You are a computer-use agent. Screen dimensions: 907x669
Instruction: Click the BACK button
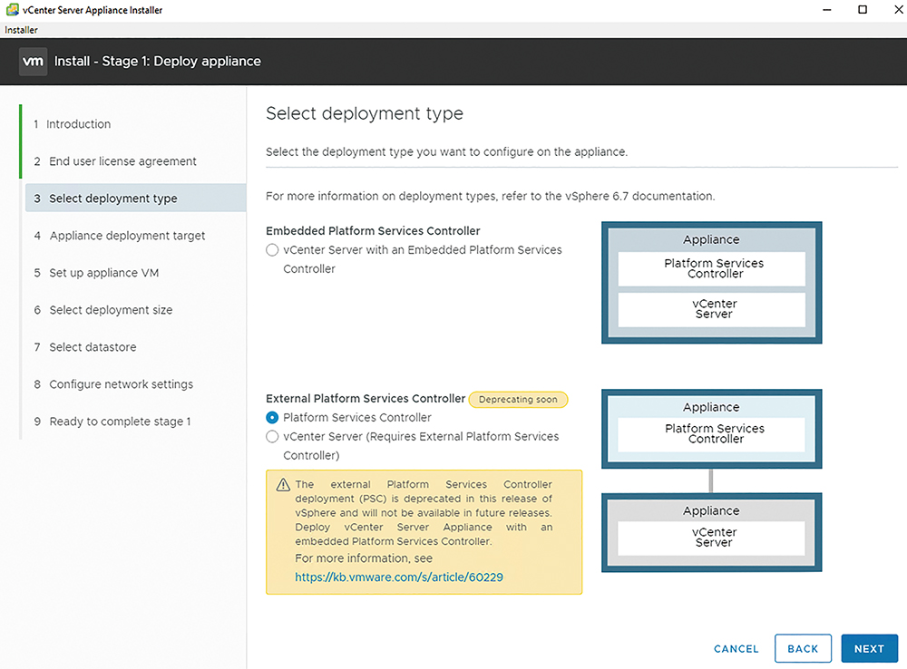(803, 649)
